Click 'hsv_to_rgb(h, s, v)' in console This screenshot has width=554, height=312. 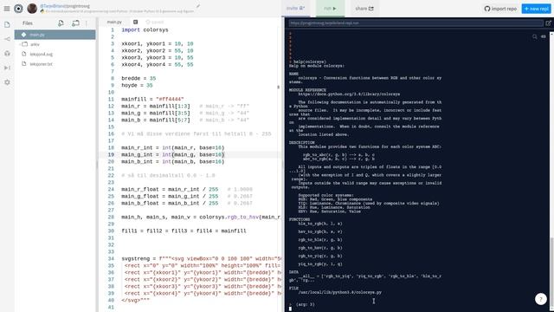click(x=320, y=231)
